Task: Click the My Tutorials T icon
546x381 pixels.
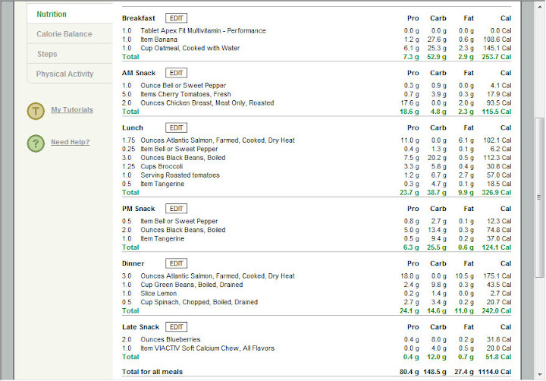Action: click(36, 112)
